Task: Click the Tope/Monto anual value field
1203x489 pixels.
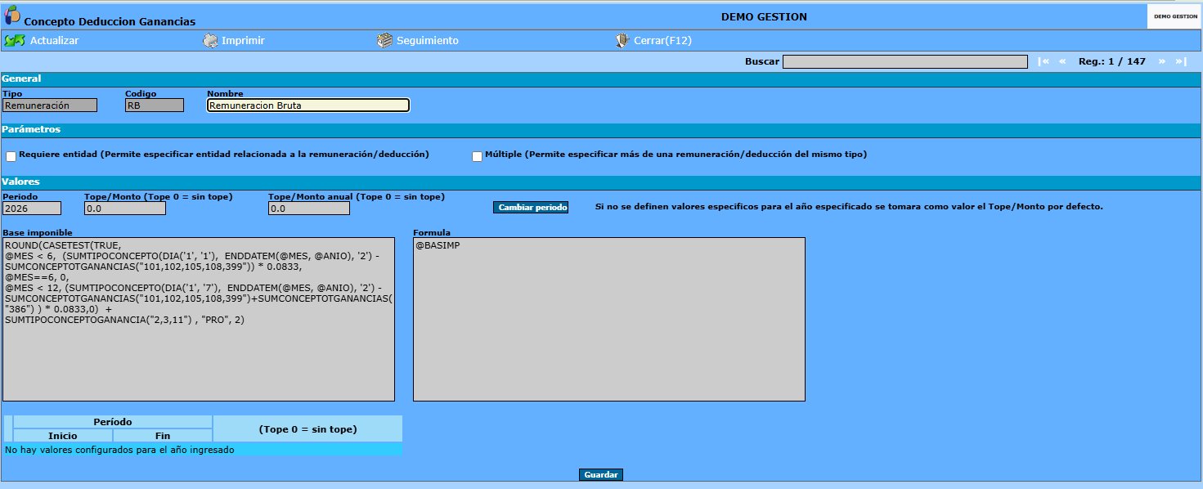Action: click(x=309, y=209)
